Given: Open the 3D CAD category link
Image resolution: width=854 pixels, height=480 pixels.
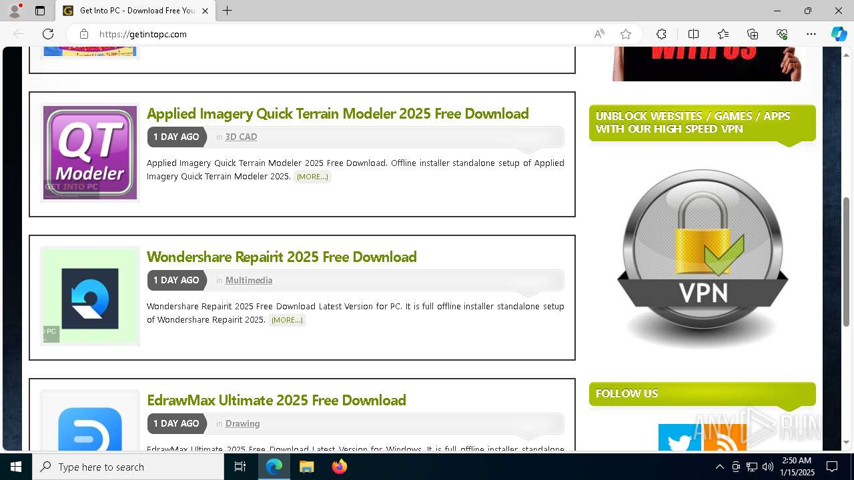Looking at the screenshot, I should pyautogui.click(x=241, y=137).
